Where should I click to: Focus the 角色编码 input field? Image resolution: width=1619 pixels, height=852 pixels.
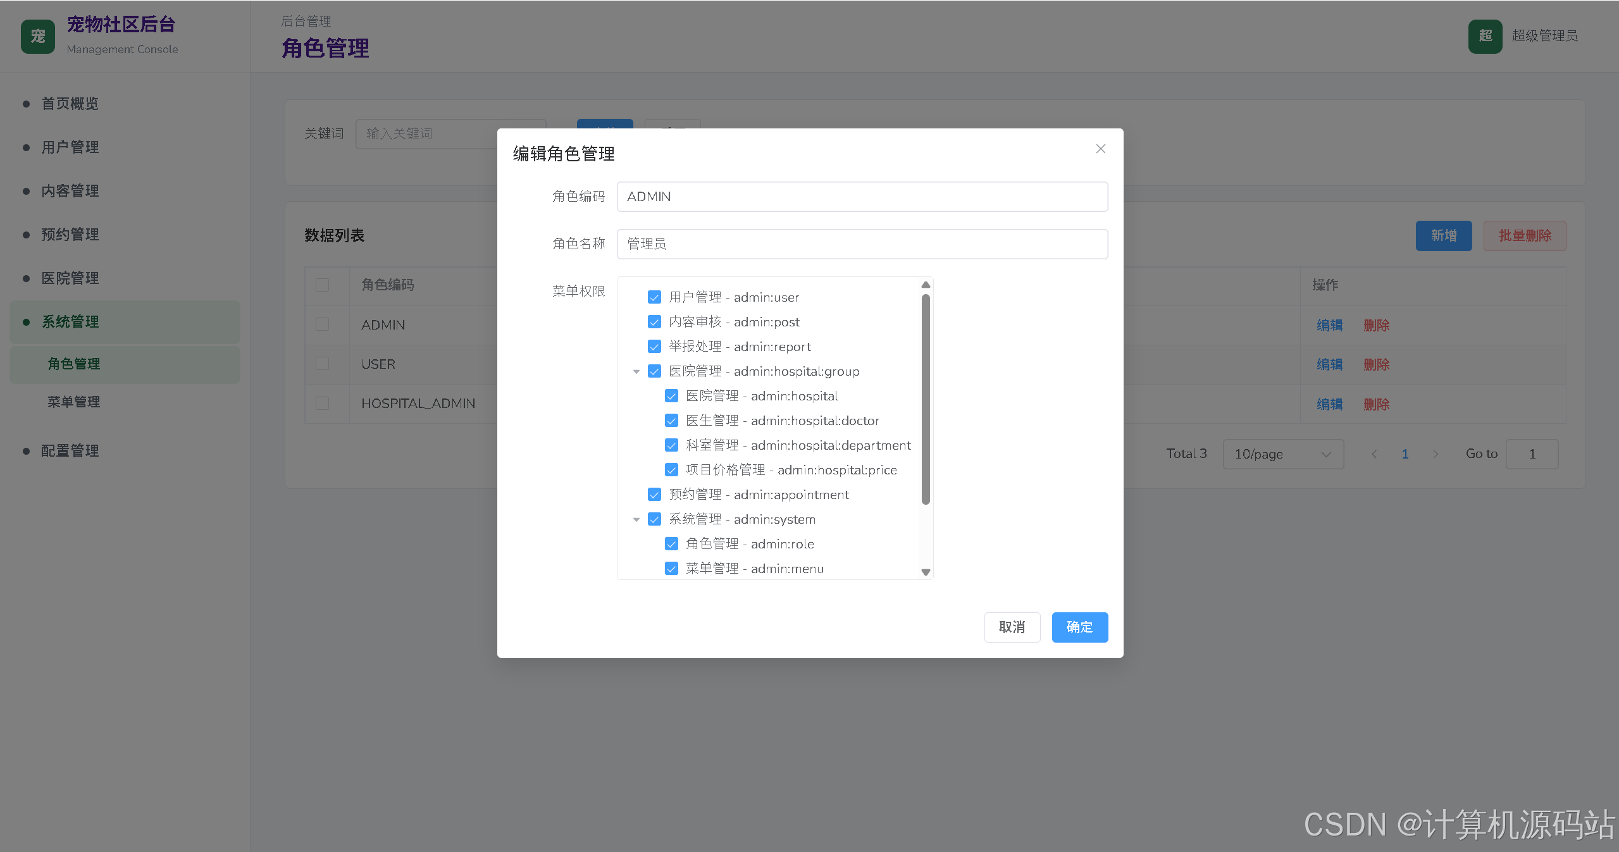tap(862, 197)
